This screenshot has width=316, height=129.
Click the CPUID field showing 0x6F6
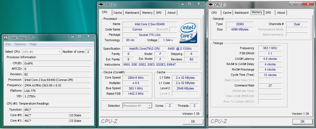point(57,63)
